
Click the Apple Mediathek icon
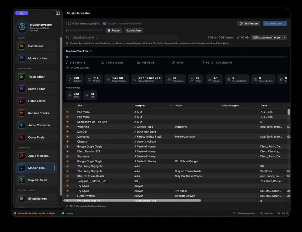[22, 156]
